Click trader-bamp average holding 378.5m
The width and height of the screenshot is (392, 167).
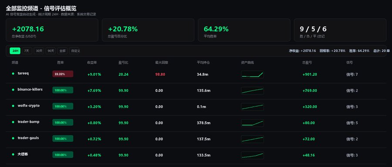204,123
